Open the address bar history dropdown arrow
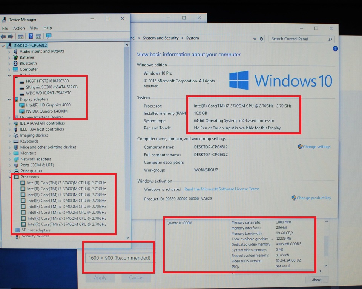Viewport: 362px width, 289px height. point(255,39)
